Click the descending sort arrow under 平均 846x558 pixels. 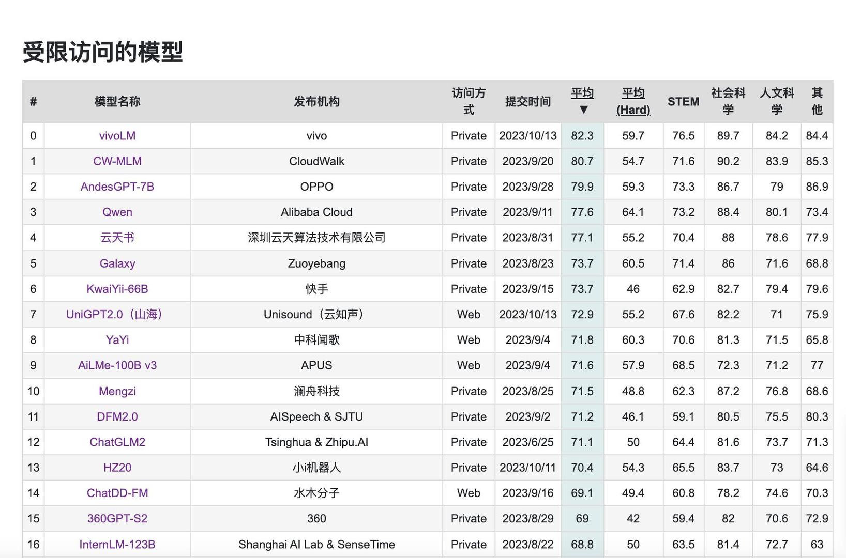pos(582,110)
